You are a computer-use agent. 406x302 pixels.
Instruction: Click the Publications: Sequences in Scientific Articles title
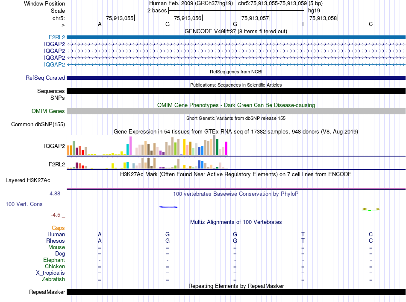(x=236, y=85)
